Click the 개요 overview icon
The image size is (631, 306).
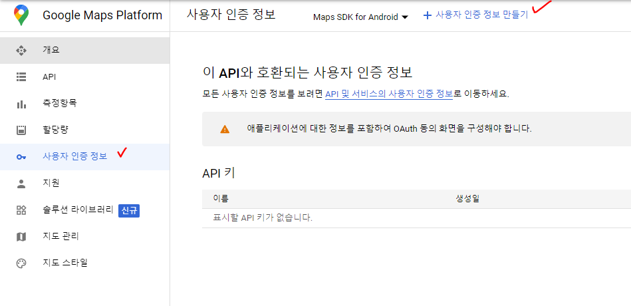tap(21, 51)
